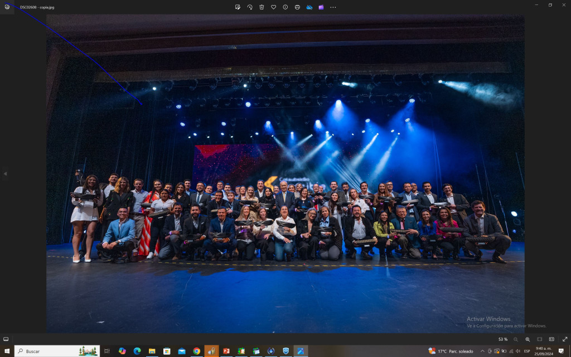Go to the previous photo with the left arrow
Image resolution: width=571 pixels, height=357 pixels.
click(x=5, y=173)
